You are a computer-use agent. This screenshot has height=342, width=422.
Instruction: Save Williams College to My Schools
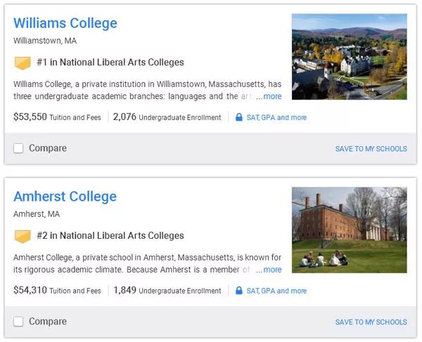pyautogui.click(x=371, y=149)
